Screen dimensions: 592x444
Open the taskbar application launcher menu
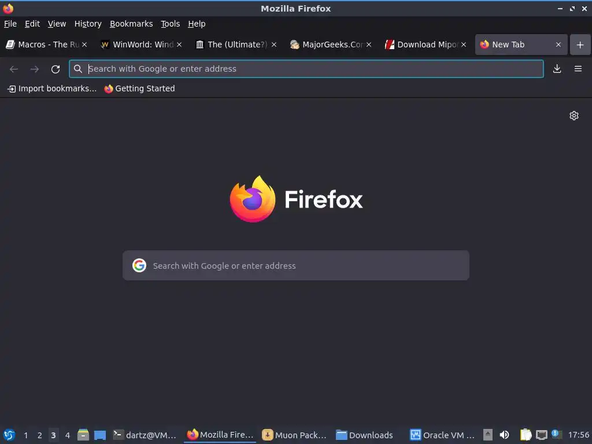9,435
